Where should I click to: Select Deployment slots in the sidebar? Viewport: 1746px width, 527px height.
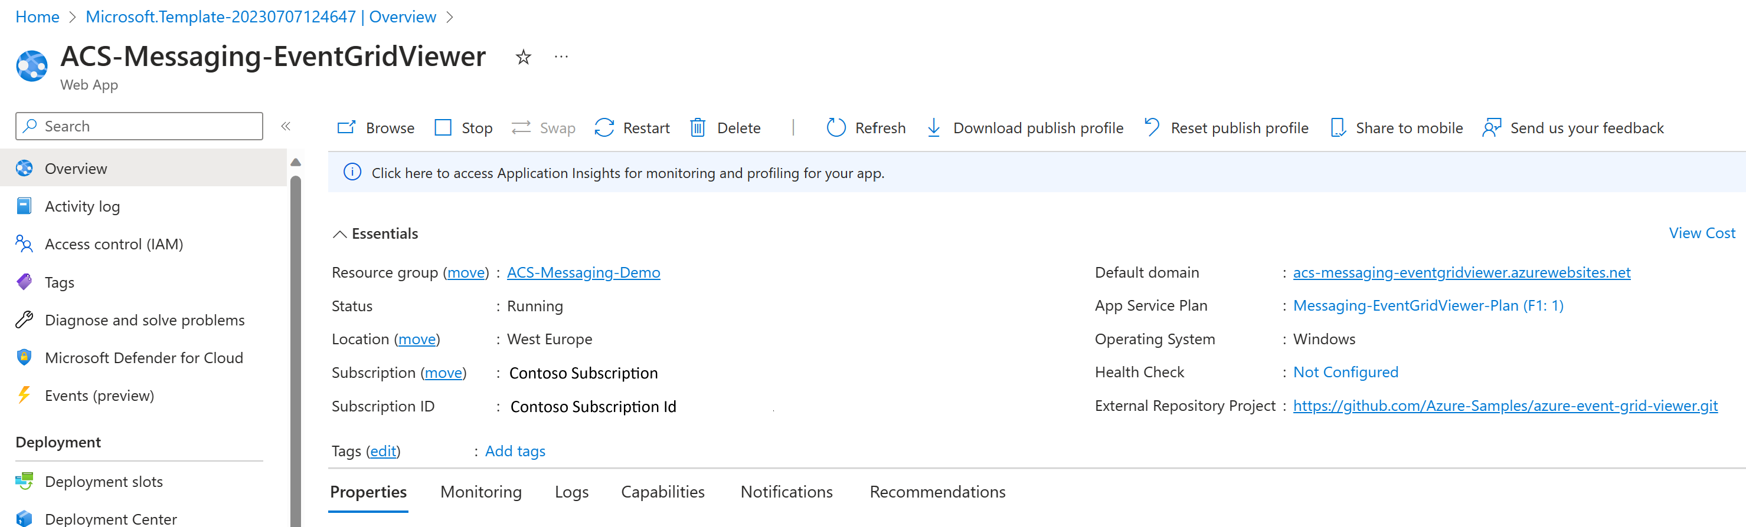[104, 482]
